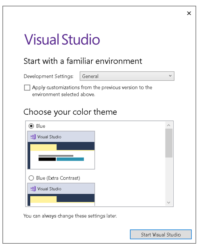Image resolution: width=199 pixels, height=249 pixels.
Task: Click the Visual Studio logo in Extra Contrast preview
Action: pos(33,189)
